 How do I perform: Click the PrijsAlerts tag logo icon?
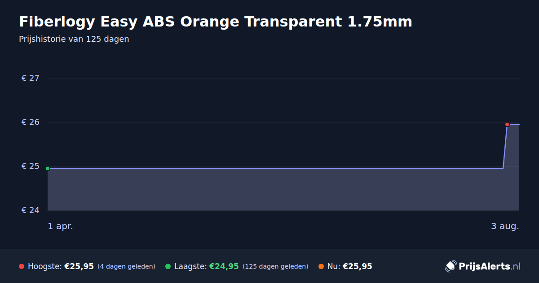point(451,266)
